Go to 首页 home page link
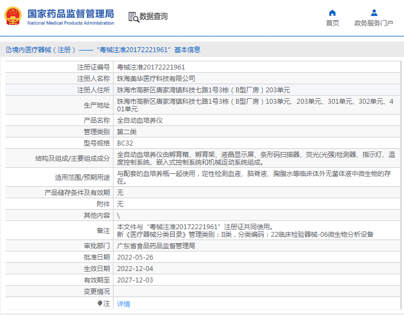 coord(332,23)
